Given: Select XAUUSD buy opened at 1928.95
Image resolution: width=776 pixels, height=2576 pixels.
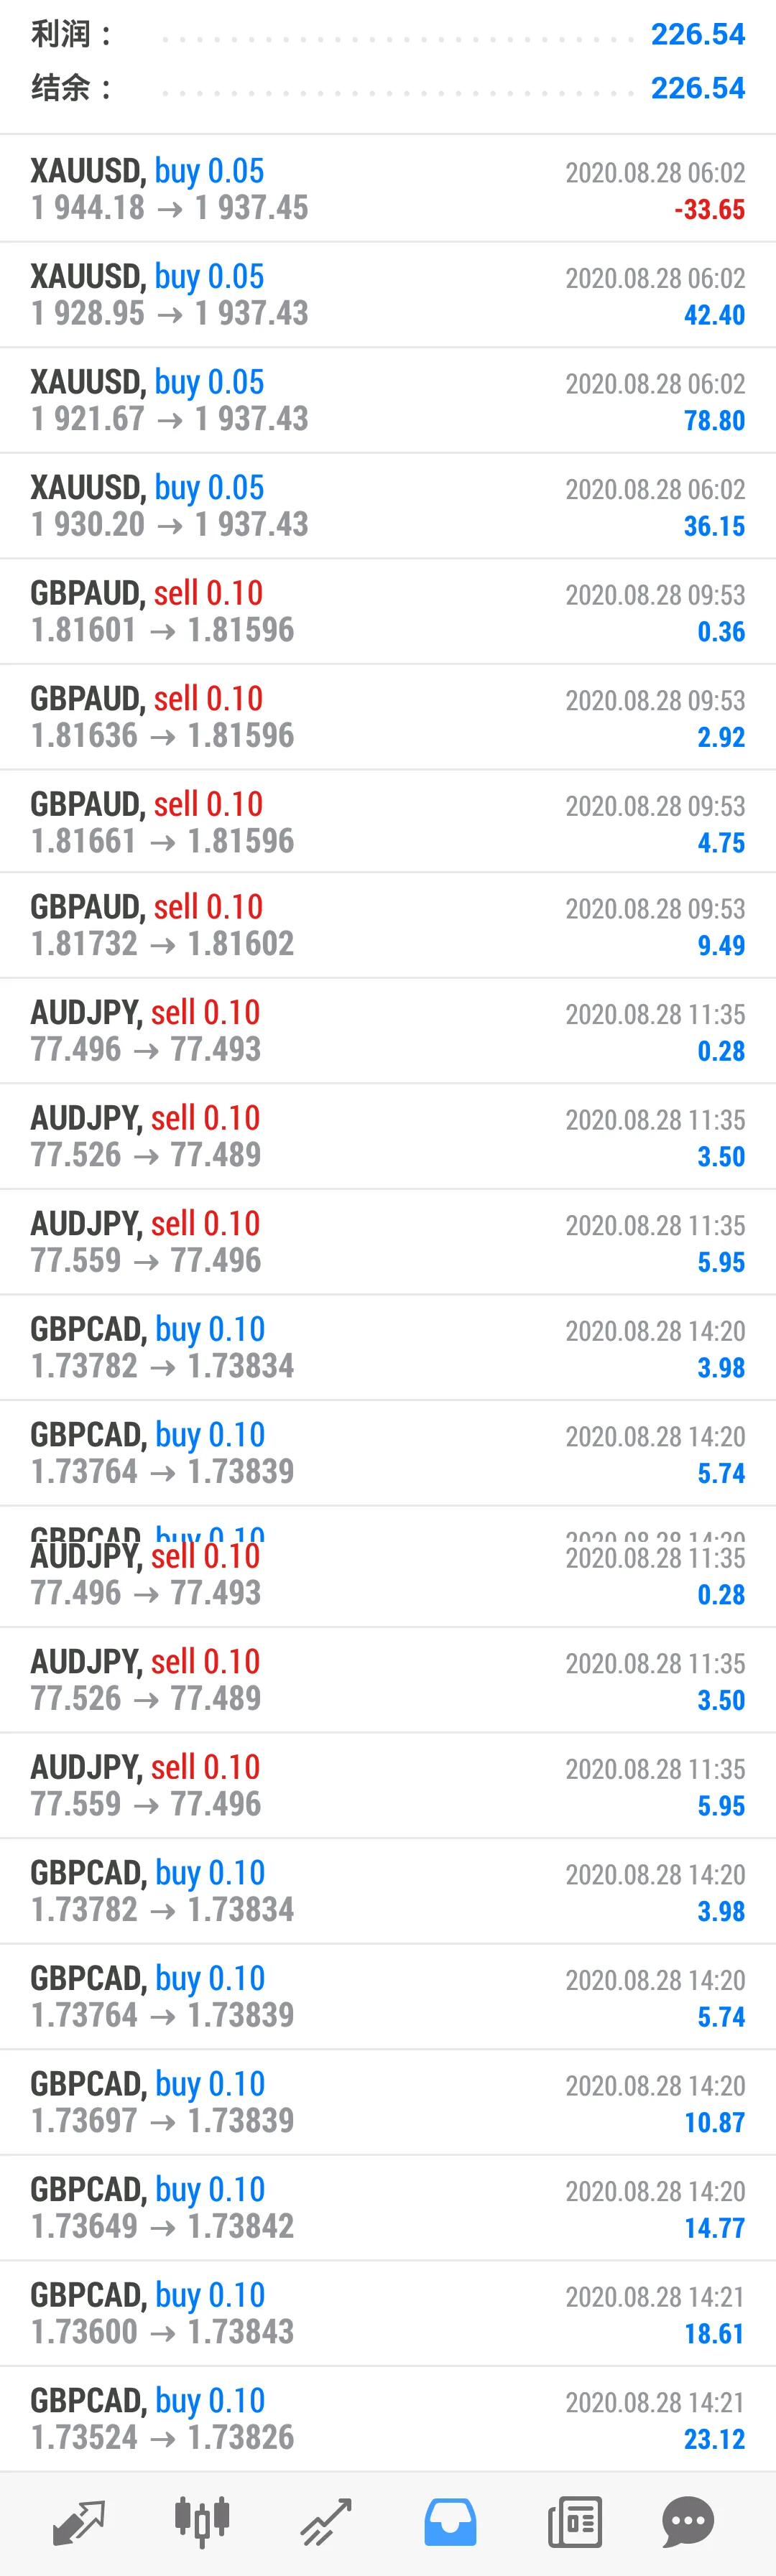Looking at the screenshot, I should tap(388, 295).
